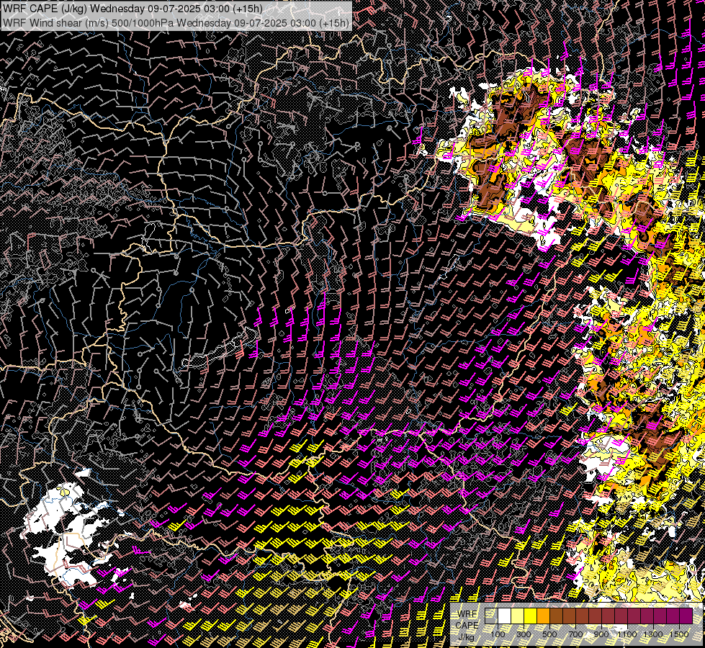This screenshot has width=705, height=648.
Task: Click the legend value 300
Action: pyautogui.click(x=524, y=634)
